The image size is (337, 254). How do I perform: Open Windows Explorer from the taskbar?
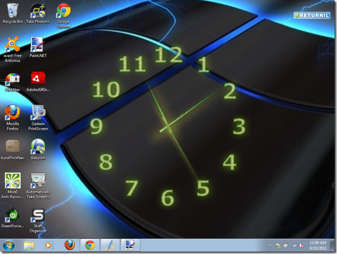[29, 245]
